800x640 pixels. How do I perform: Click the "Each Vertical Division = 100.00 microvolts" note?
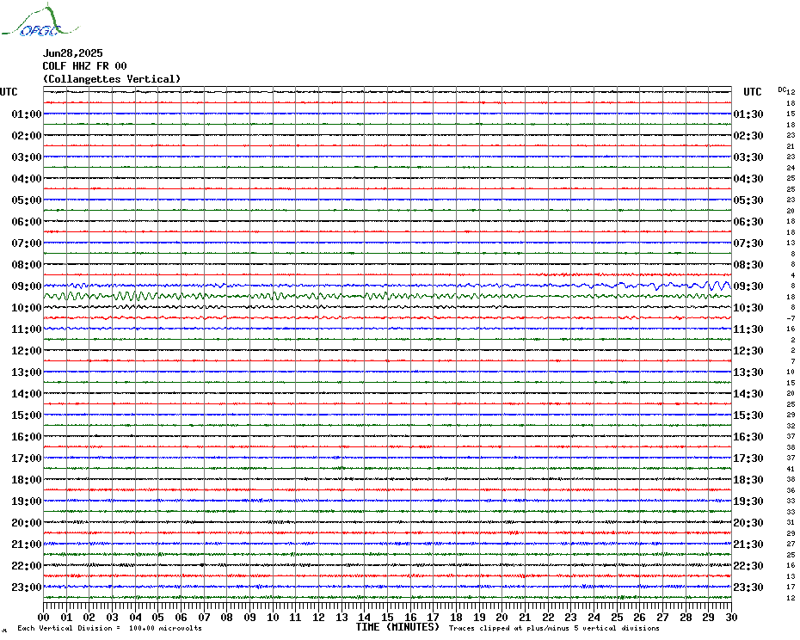tap(110, 628)
